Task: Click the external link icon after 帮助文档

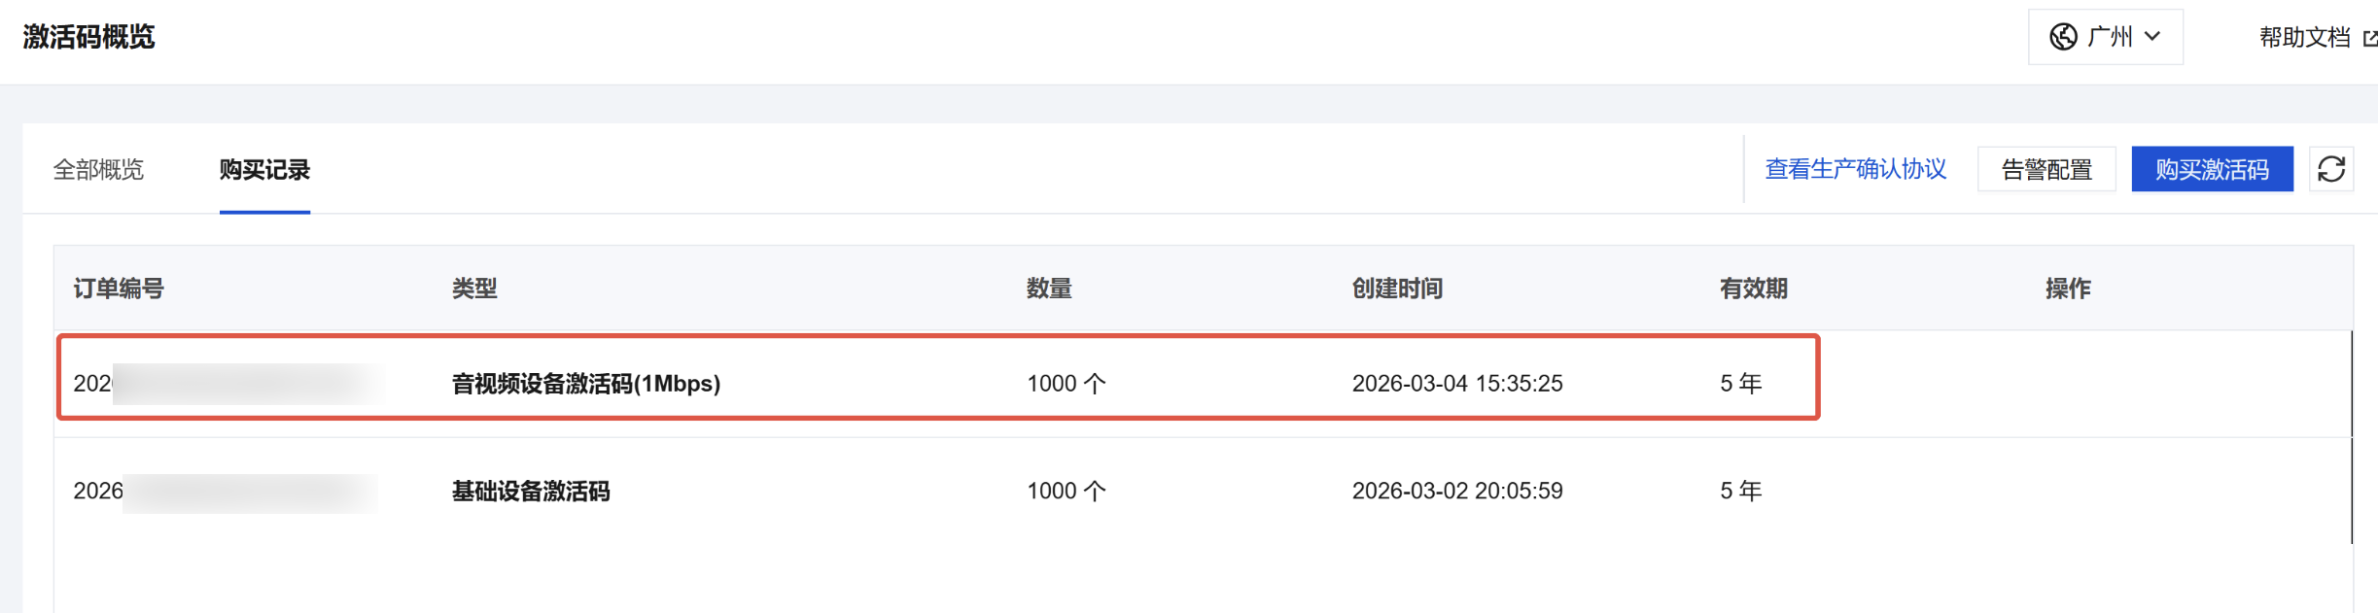Action: coord(2369,38)
